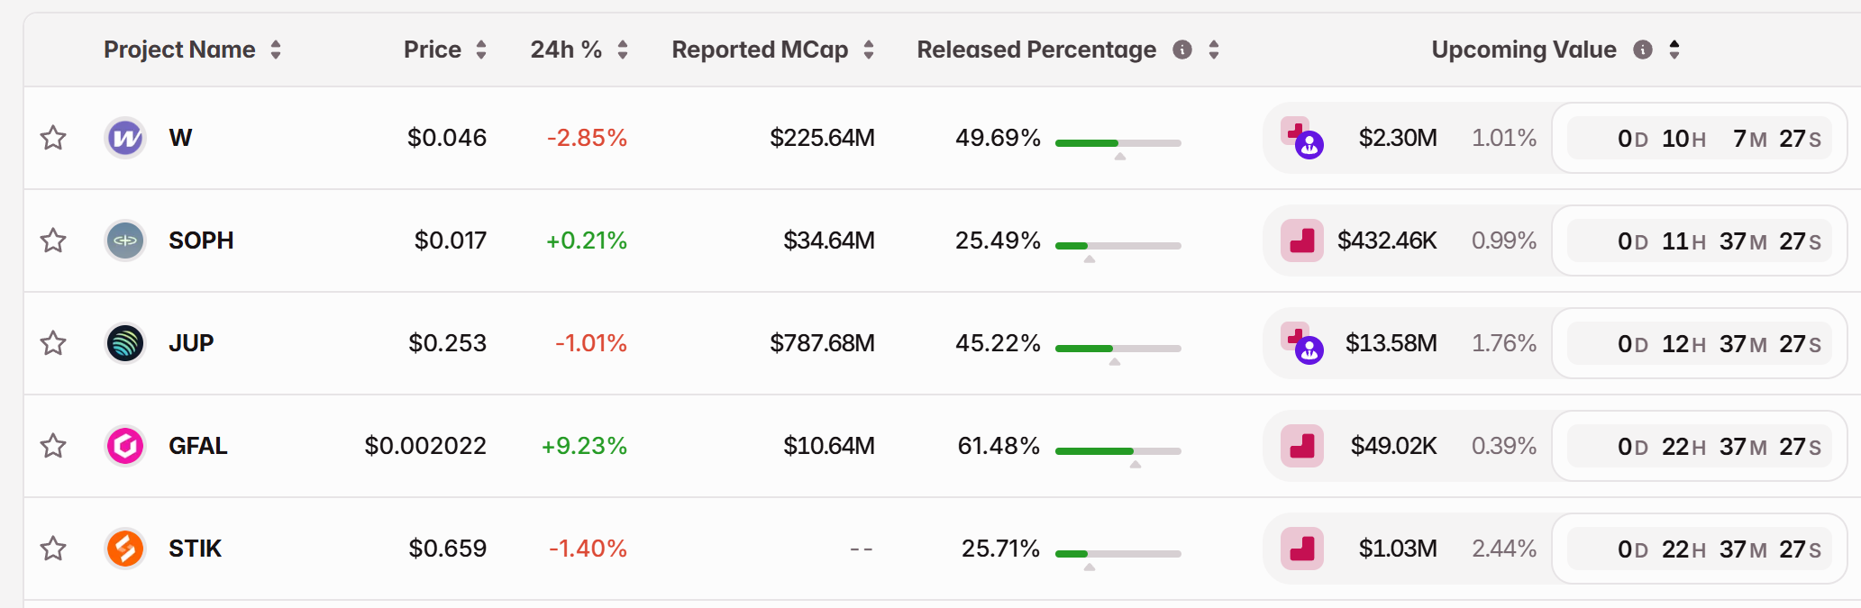
Task: Click the Upcoming Value info icon
Action: click(1643, 50)
